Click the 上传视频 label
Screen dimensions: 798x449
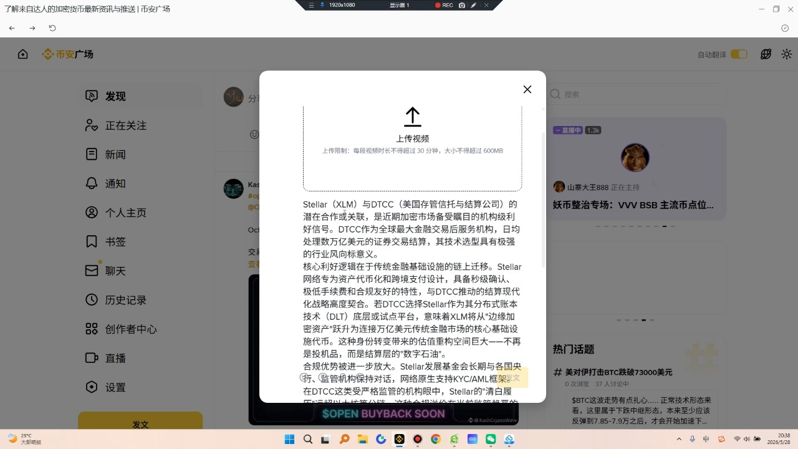(412, 138)
